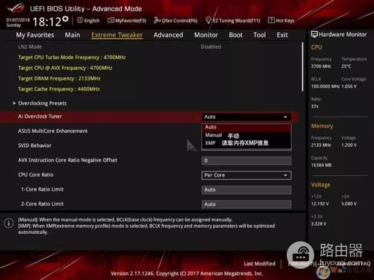Open the Monitor tab
Image resolution: width=374 pixels, height=280 pixels.
[206, 35]
